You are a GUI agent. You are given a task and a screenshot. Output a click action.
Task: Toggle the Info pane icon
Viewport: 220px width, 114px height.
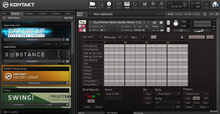pos(109,5)
